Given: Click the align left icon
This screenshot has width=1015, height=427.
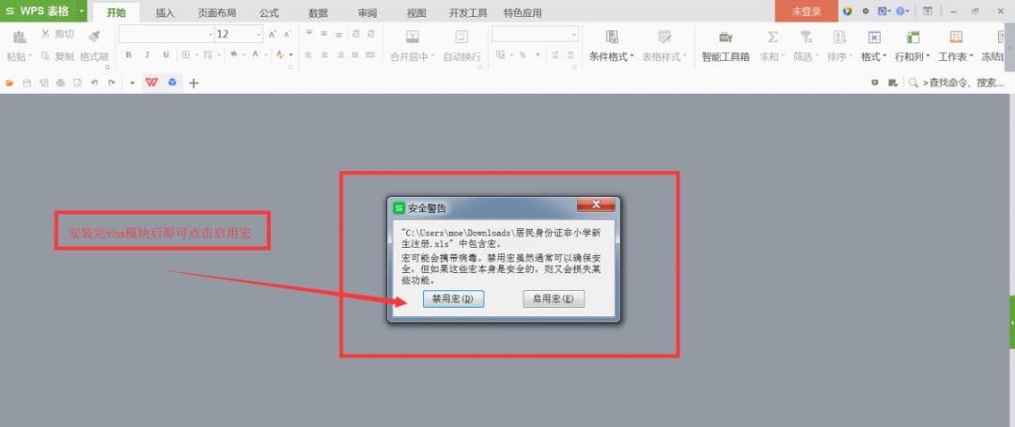Looking at the screenshot, I should click(x=309, y=55).
